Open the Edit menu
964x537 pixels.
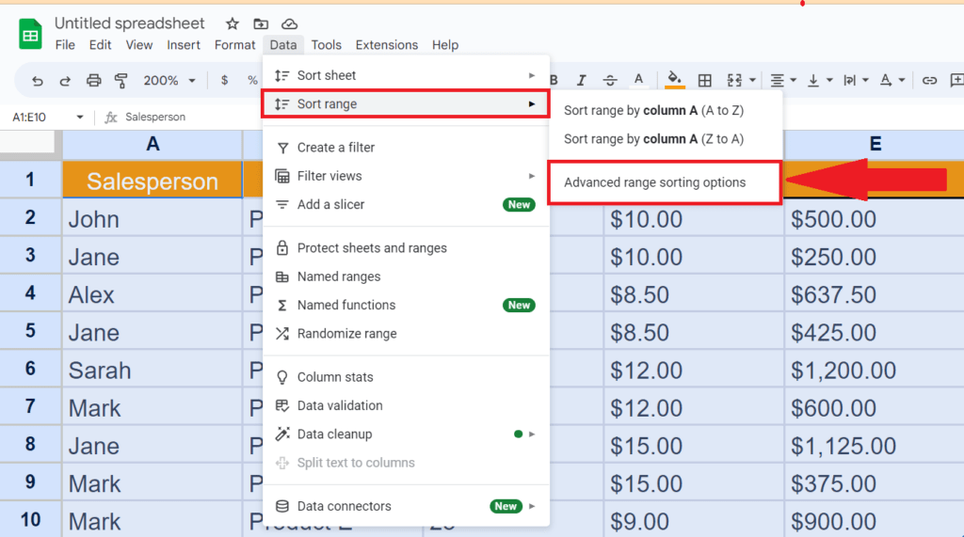tap(100, 45)
